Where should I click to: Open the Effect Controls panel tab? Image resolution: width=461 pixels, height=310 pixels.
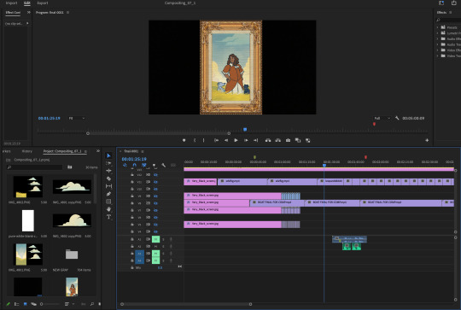[13, 12]
